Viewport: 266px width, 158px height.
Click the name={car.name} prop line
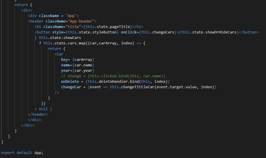coord(78,65)
